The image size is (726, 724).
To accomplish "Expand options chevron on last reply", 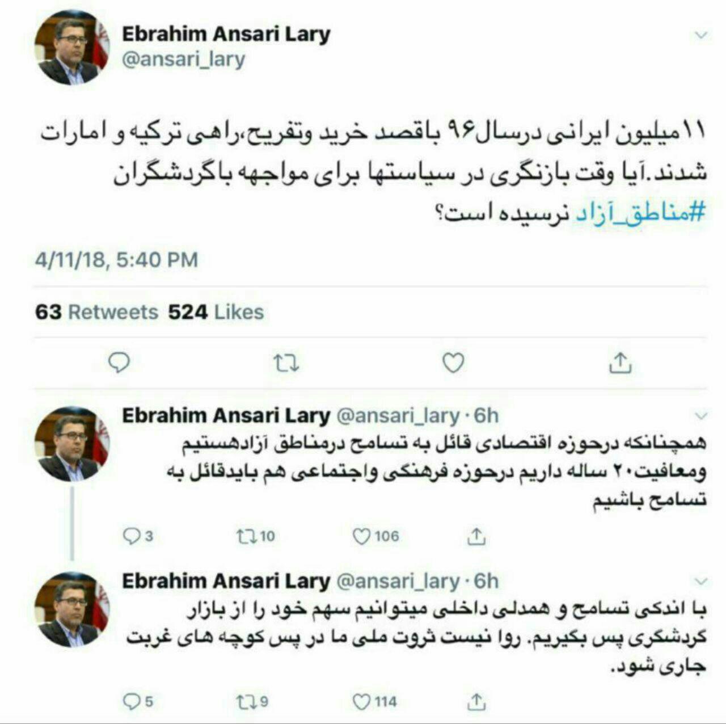I will [x=701, y=581].
